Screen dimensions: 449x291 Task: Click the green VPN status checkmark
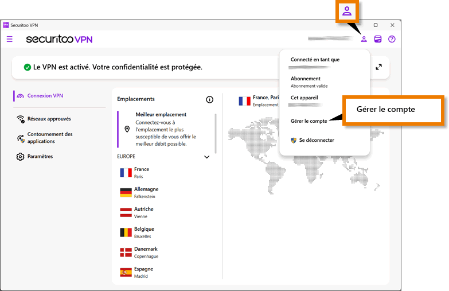(x=27, y=67)
